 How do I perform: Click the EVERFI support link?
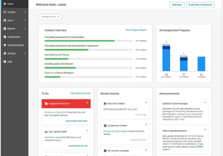(x=183, y=148)
